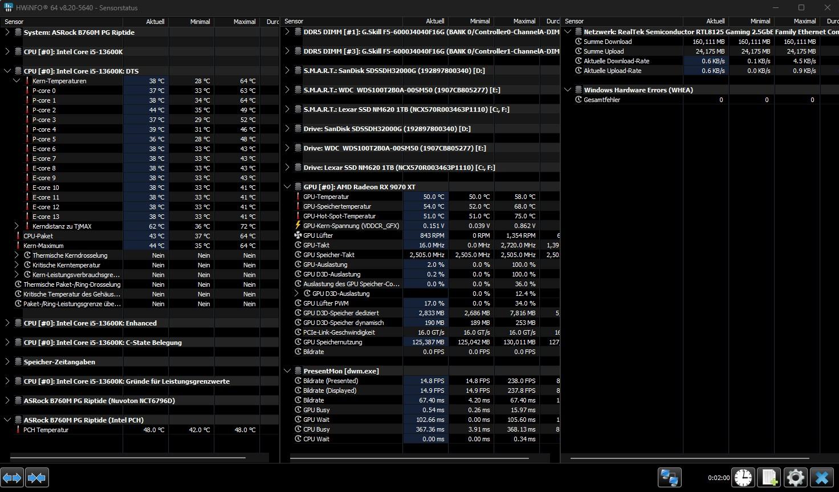
Task: Open the sensor settings gear icon
Action: pos(796,478)
